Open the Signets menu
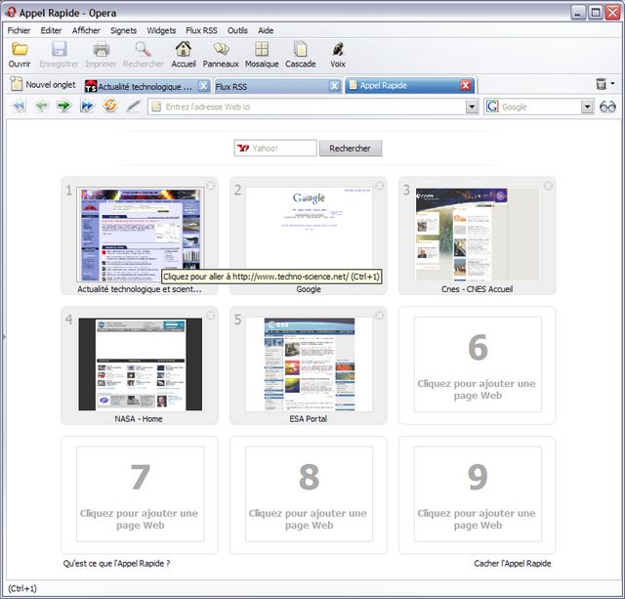Viewport: 625px width, 599px height. click(124, 30)
